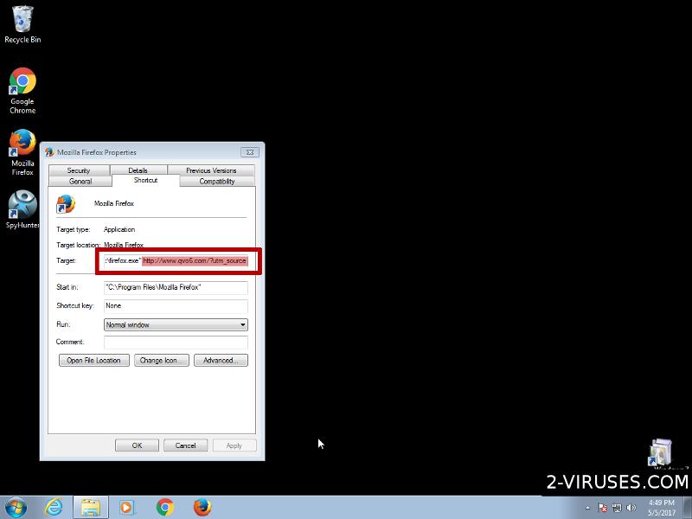Expand the Run window mode dropdown
The image size is (692, 519).
pyautogui.click(x=243, y=325)
